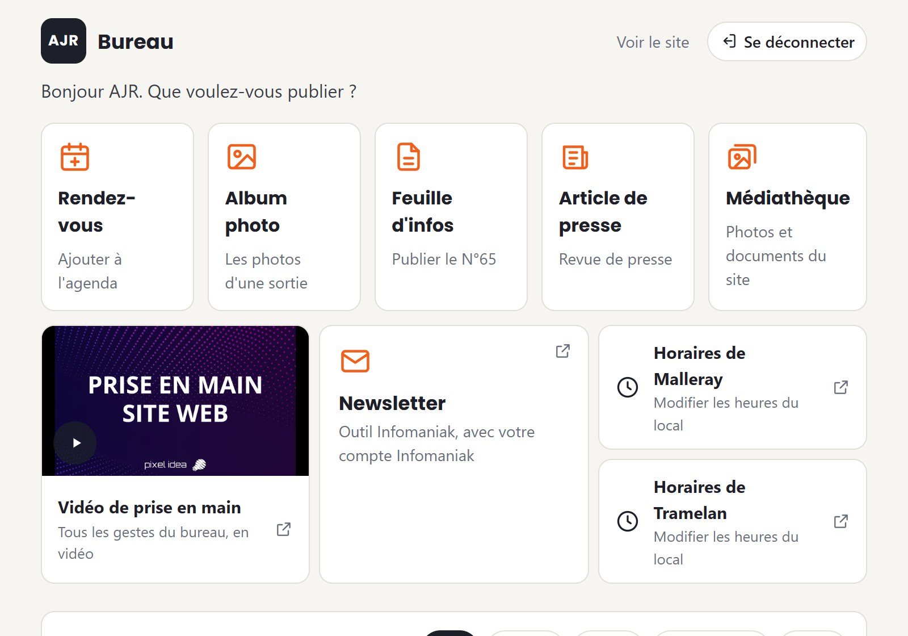Click the AJR logo badge
This screenshot has width=908, height=636.
click(64, 41)
